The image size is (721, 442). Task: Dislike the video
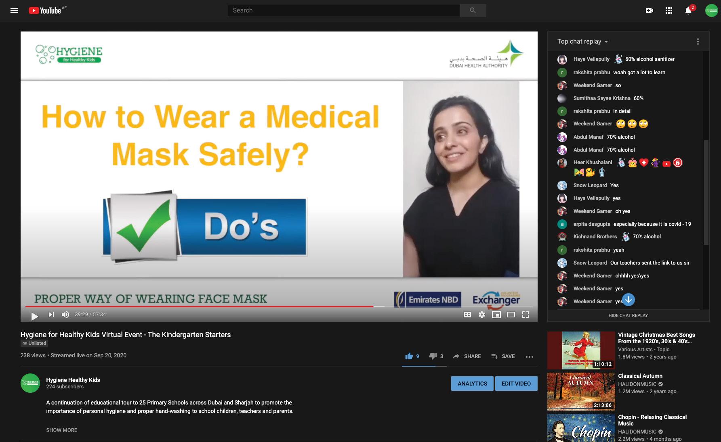click(x=436, y=356)
